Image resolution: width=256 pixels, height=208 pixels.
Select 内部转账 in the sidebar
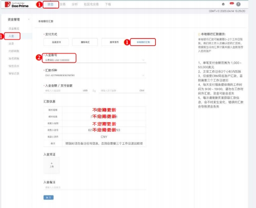tap(14, 51)
